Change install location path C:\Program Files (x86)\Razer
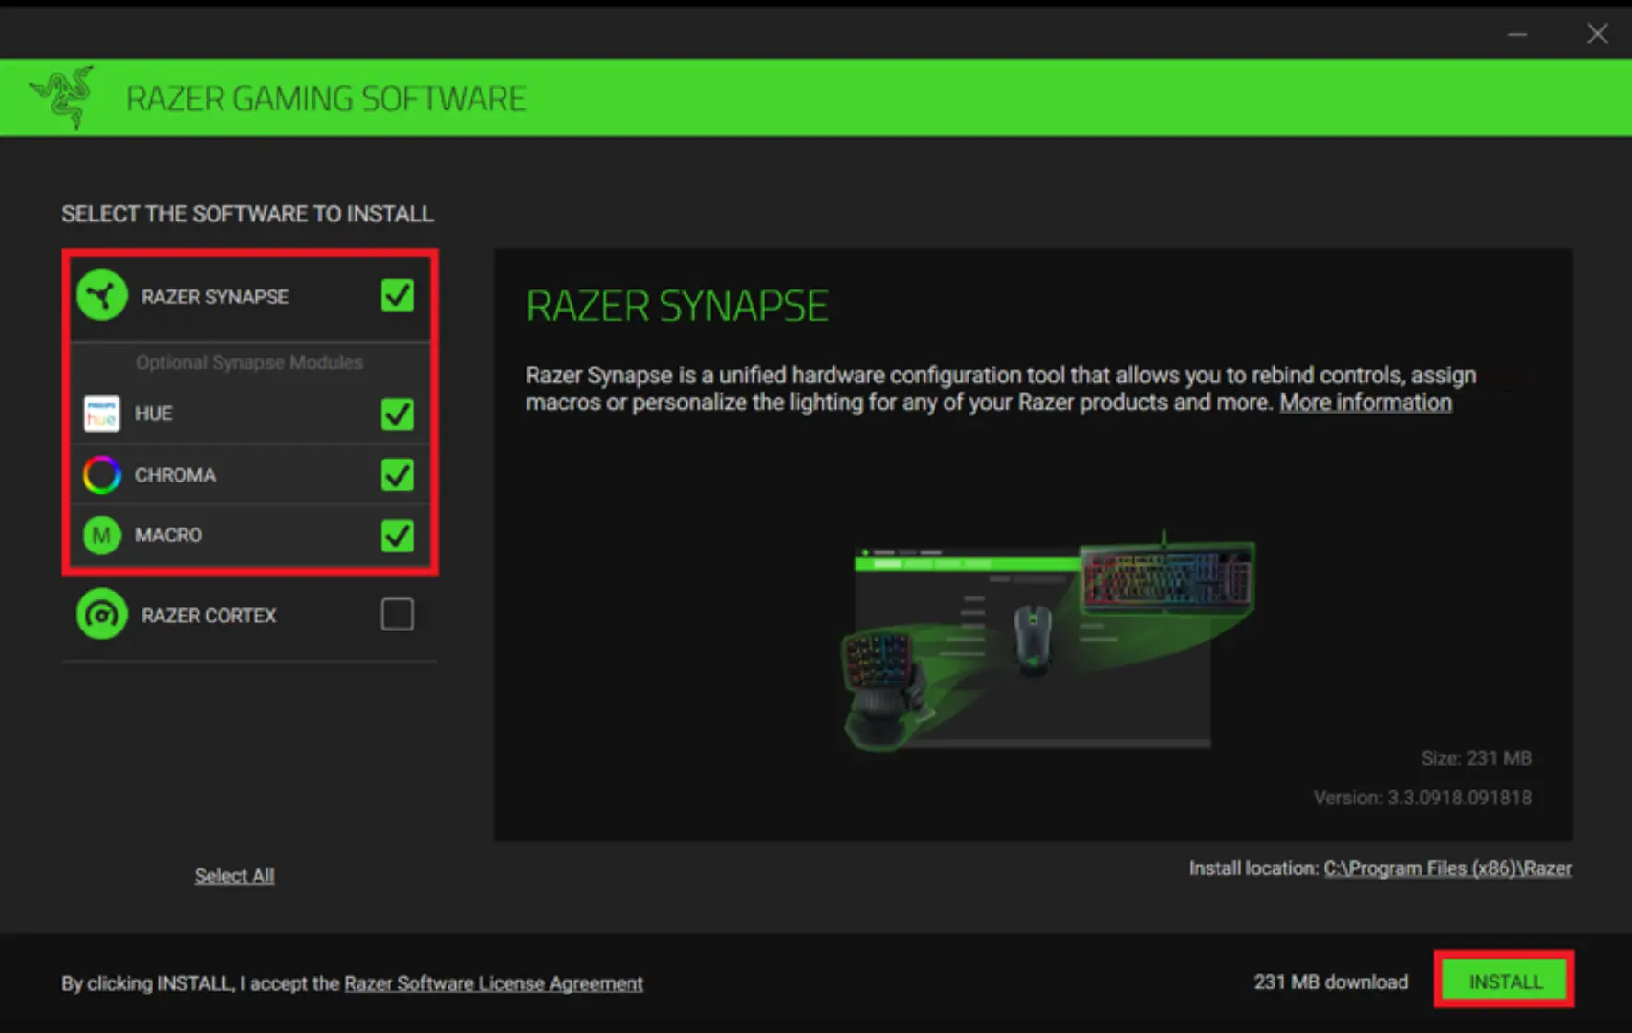Viewport: 1632px width, 1033px height. (1447, 868)
